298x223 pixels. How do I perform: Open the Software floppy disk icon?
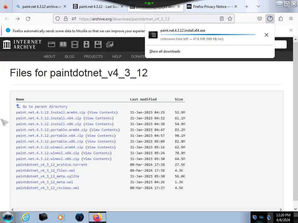[x=98, y=44]
